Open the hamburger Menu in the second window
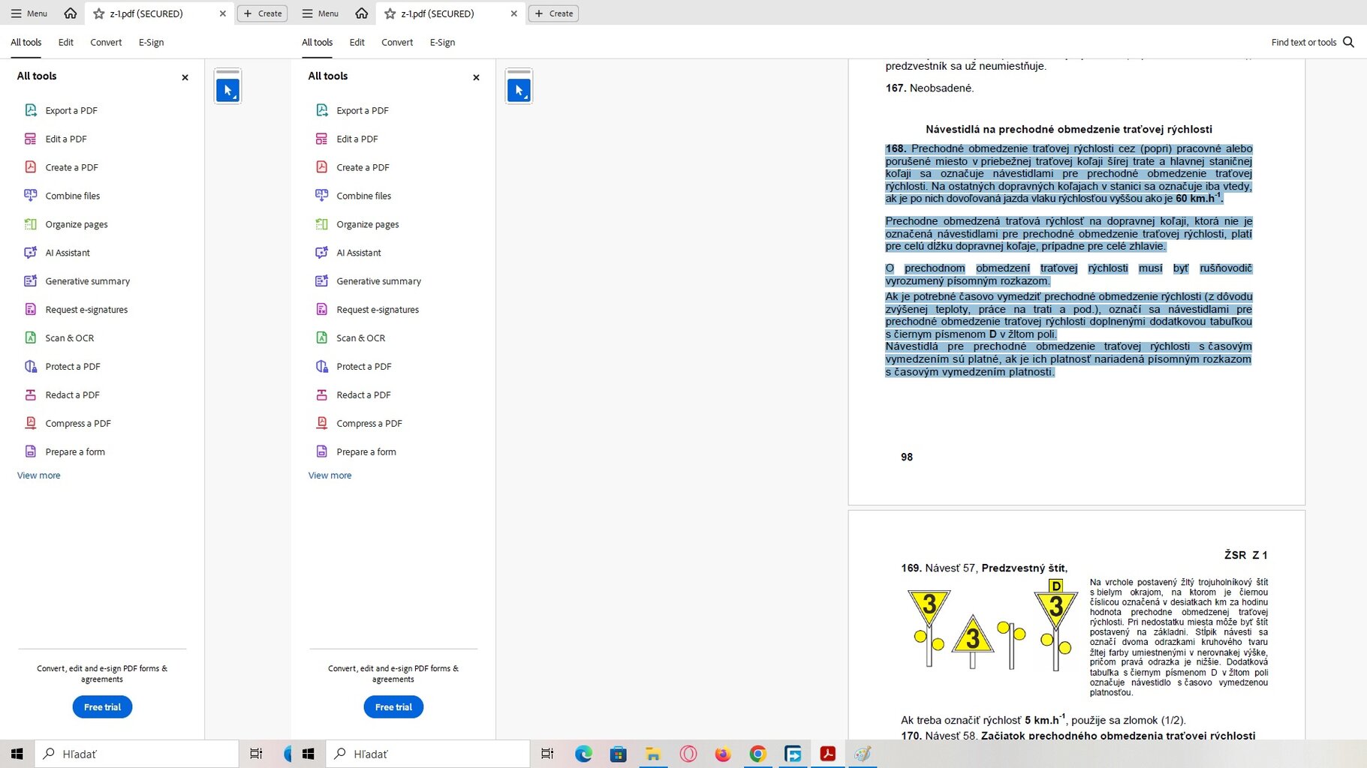Image resolution: width=1367 pixels, height=768 pixels. [321, 13]
